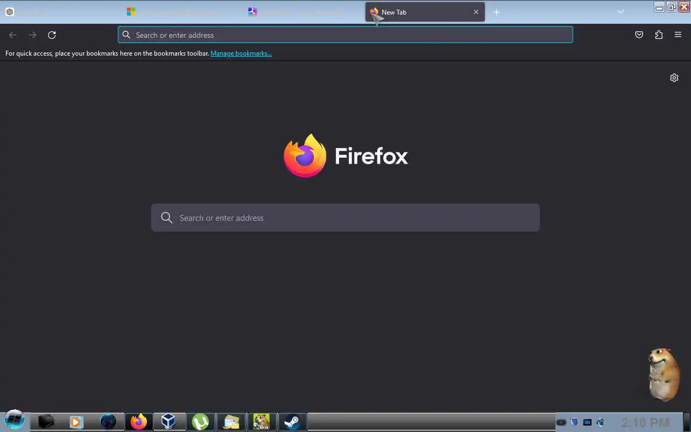691x432 pixels.
Task: Close the New Tab tab
Action: click(476, 12)
